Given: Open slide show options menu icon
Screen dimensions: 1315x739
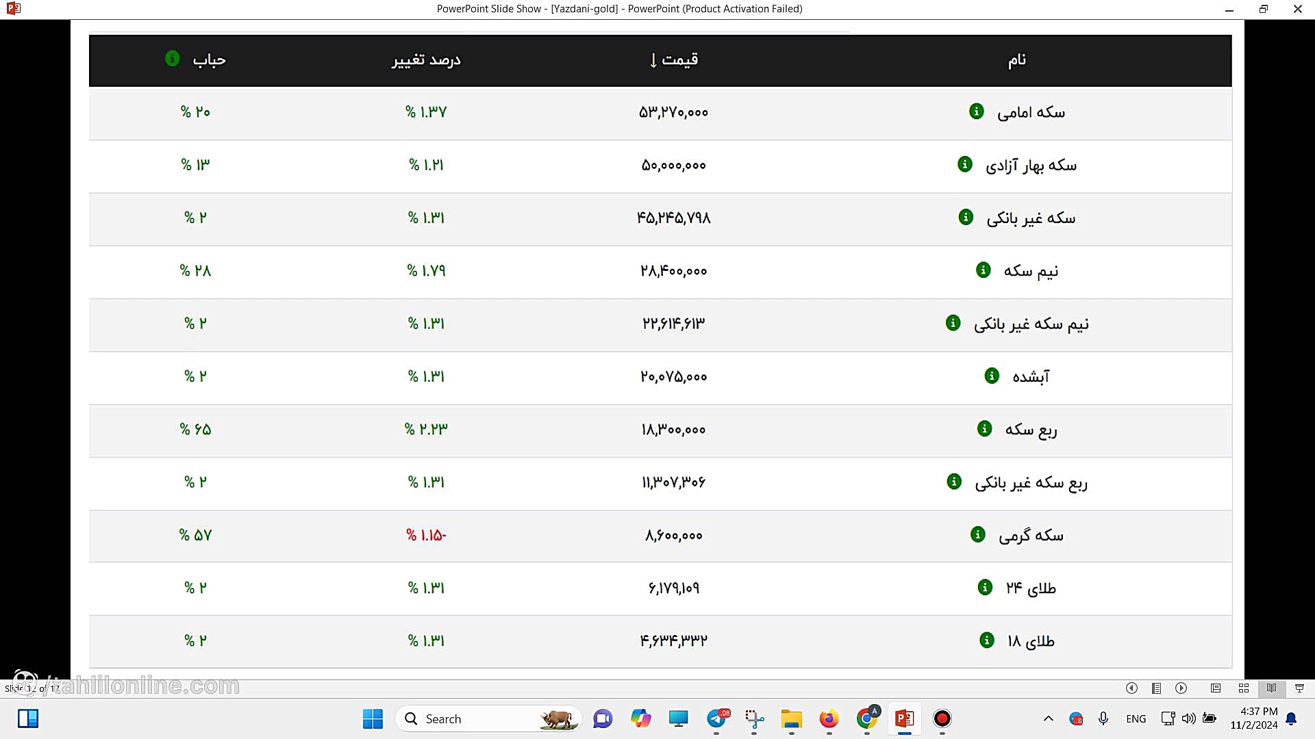Looking at the screenshot, I should (x=1156, y=688).
